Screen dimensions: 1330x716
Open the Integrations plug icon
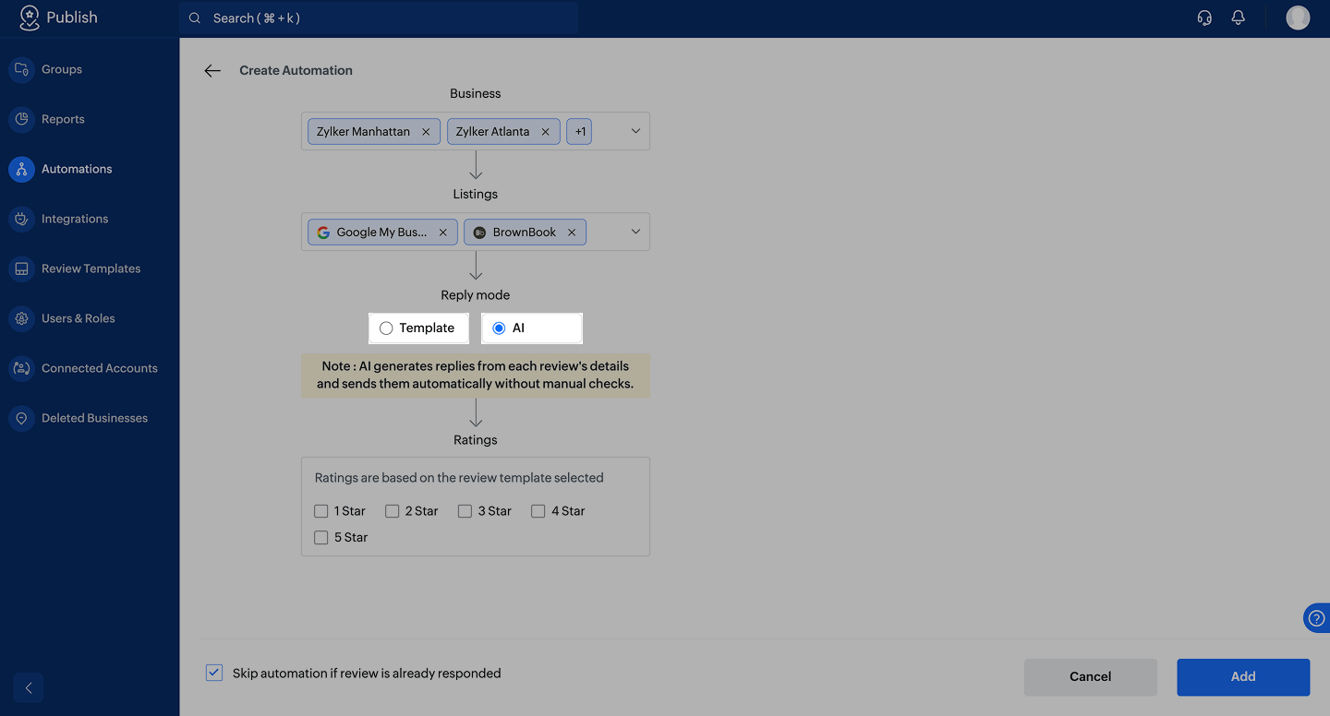(x=21, y=219)
